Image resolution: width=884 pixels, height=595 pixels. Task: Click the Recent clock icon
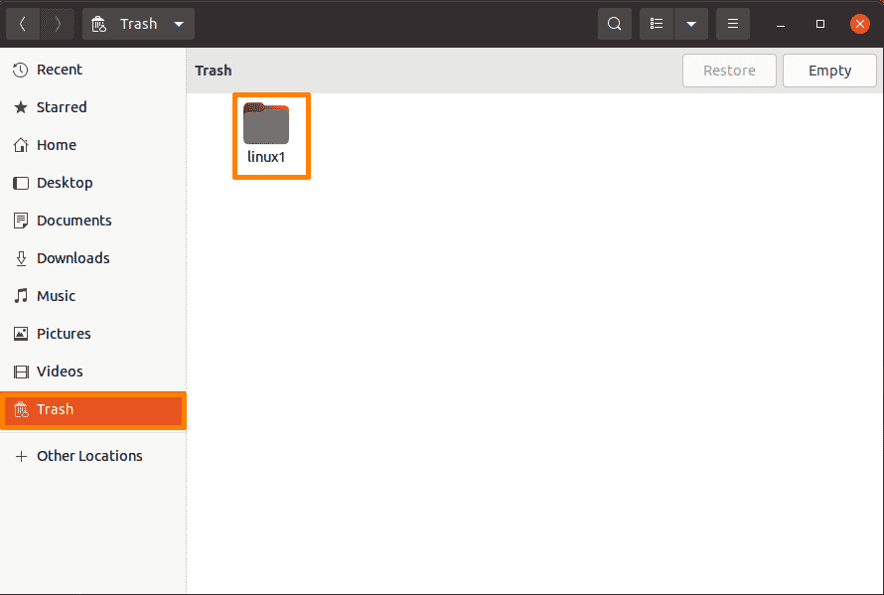click(x=21, y=70)
